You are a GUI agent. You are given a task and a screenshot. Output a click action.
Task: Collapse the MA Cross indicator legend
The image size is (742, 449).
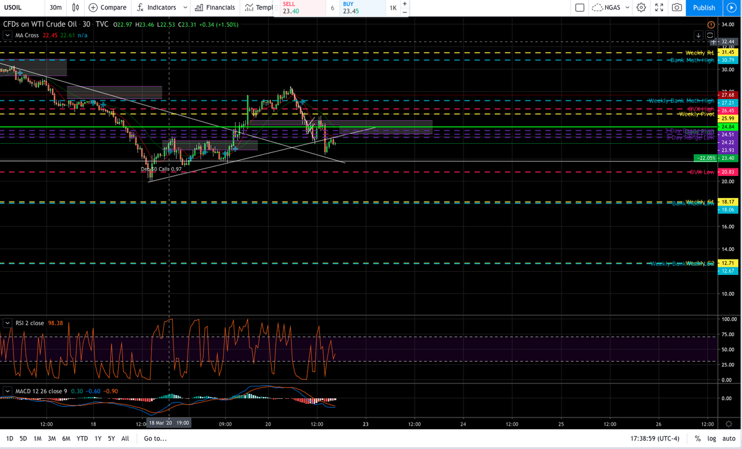point(7,35)
